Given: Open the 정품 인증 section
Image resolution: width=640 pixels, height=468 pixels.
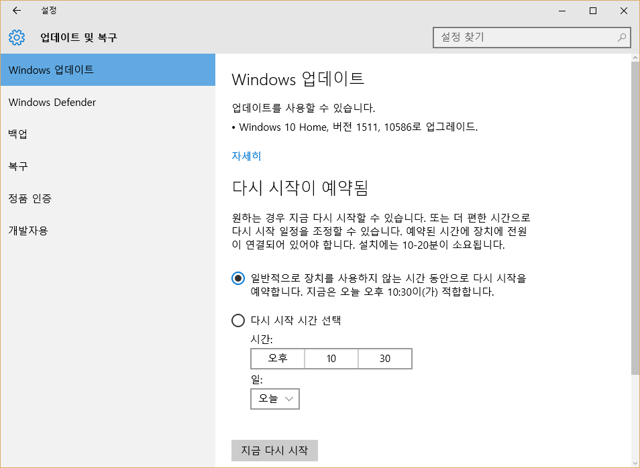Looking at the screenshot, I should tap(108, 198).
